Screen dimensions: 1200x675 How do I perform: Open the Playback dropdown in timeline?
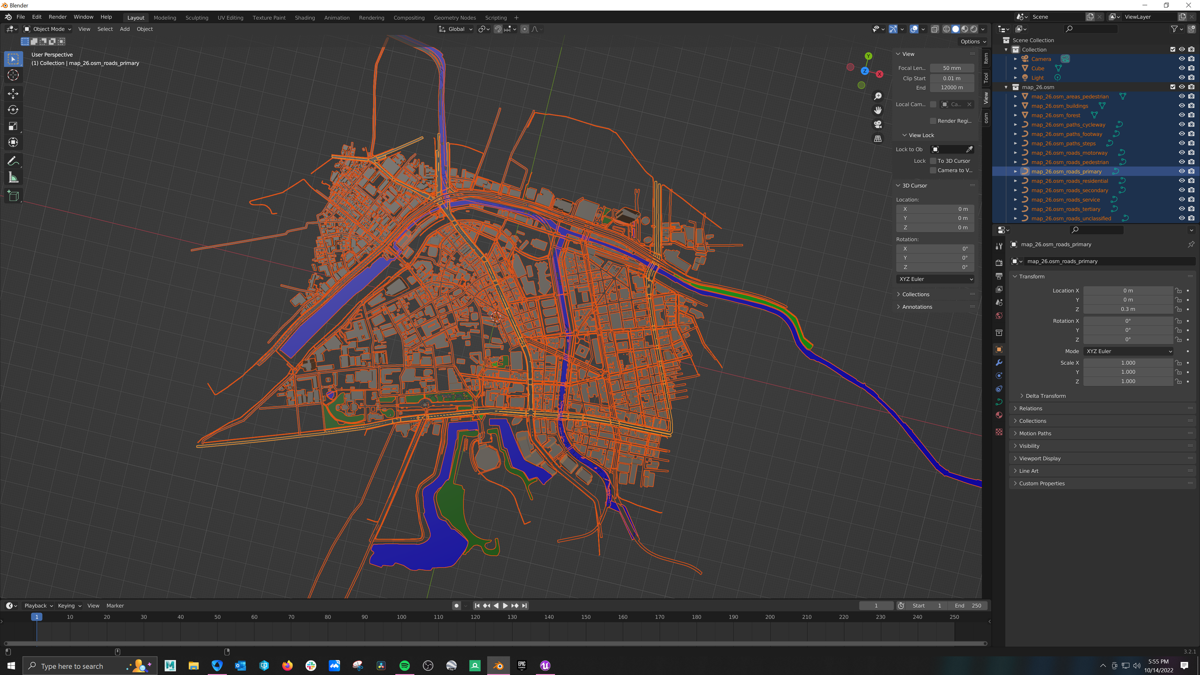(38, 606)
